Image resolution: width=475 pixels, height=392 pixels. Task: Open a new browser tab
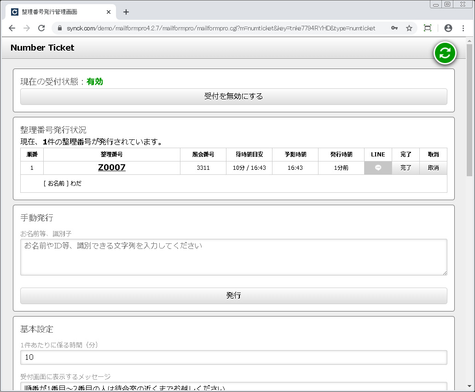[126, 12]
